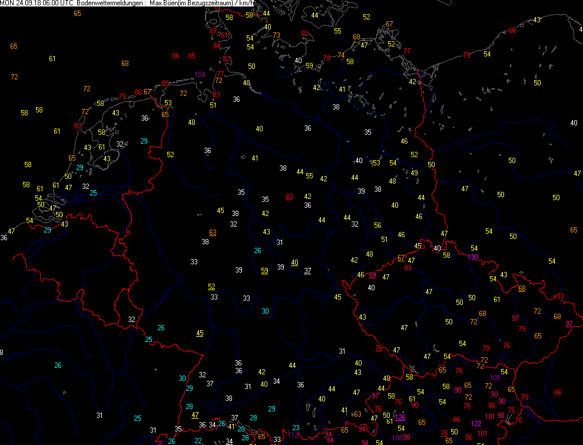Click the purple 104 gust value
Viewport: 583px width, 445px height.
[x=200, y=75]
